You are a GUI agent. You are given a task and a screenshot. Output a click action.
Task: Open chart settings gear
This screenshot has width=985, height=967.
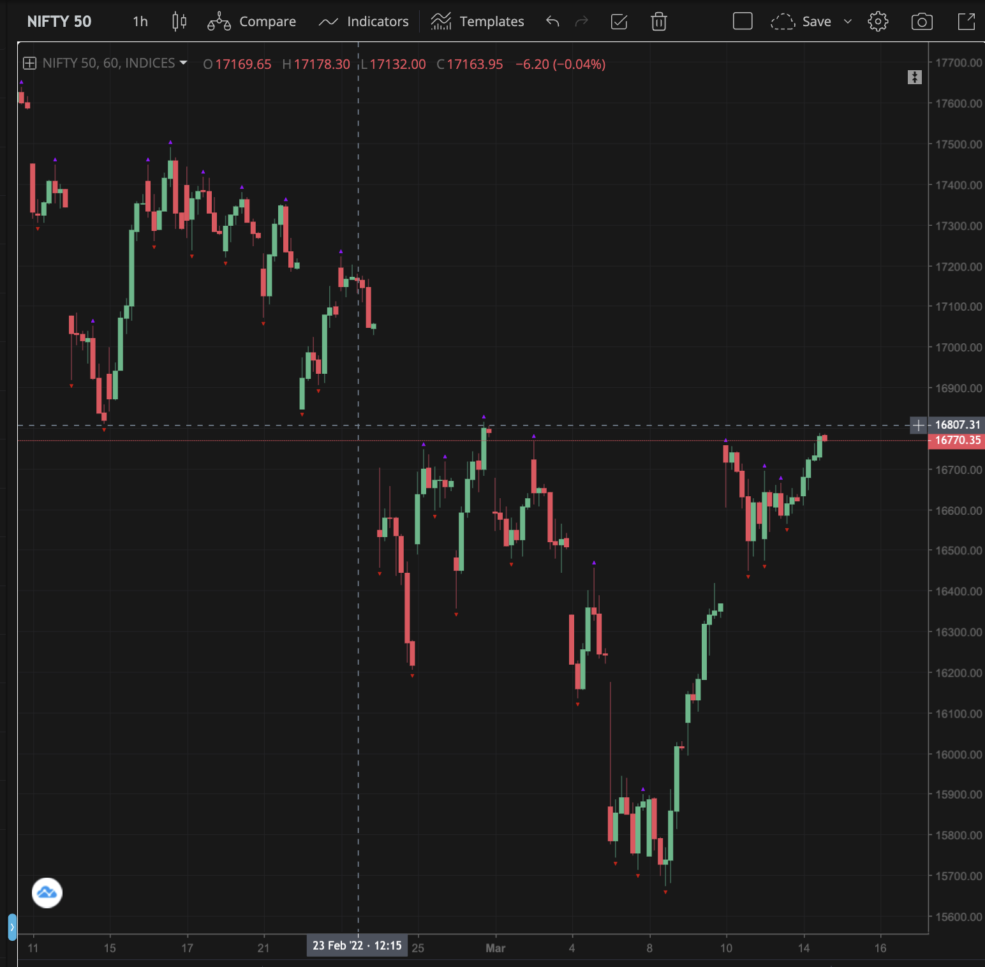point(878,22)
